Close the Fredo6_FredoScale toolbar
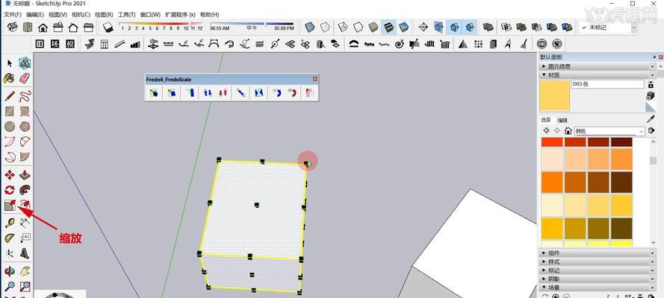Image resolution: width=664 pixels, height=298 pixels. (x=314, y=79)
